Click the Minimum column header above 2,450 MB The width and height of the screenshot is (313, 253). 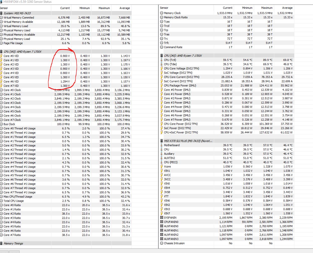click(x=81, y=8)
